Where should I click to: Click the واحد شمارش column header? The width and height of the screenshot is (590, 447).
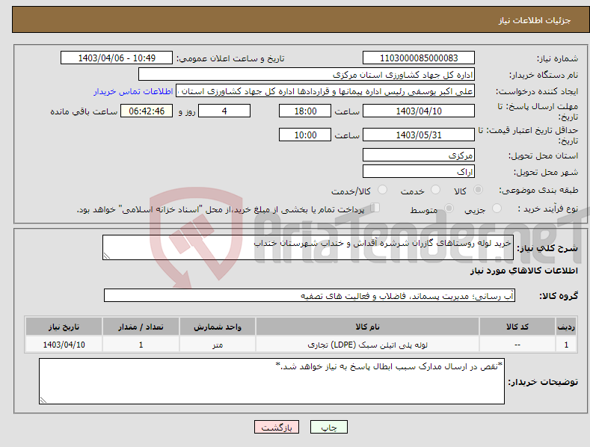[218, 327]
